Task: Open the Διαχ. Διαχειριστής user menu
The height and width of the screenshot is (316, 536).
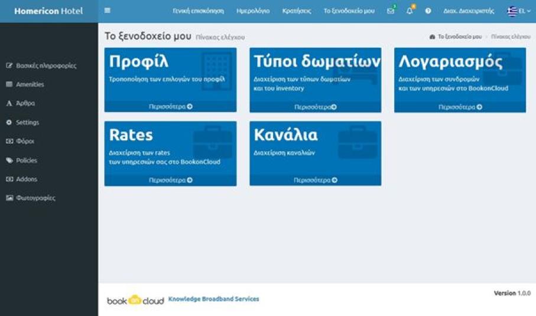Action: [x=469, y=11]
